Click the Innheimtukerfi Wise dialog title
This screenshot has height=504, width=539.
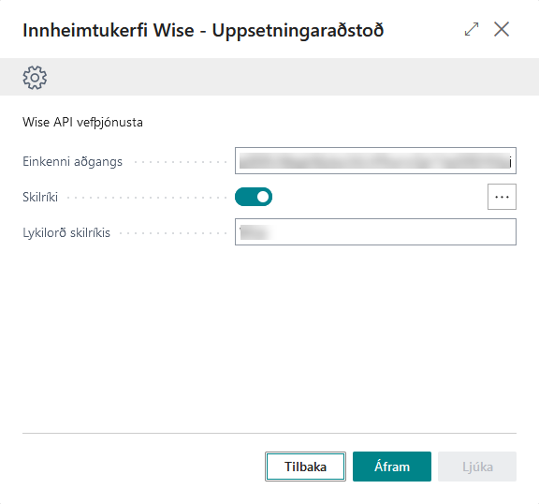click(x=203, y=30)
